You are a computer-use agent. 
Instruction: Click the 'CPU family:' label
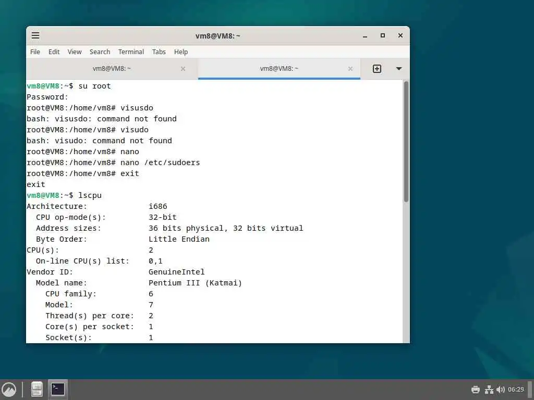pos(71,294)
